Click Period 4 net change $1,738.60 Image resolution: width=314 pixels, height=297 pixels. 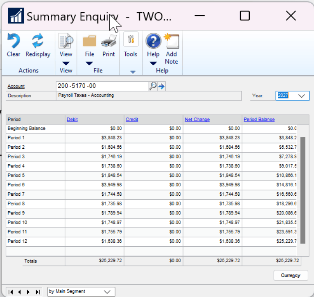point(230,166)
